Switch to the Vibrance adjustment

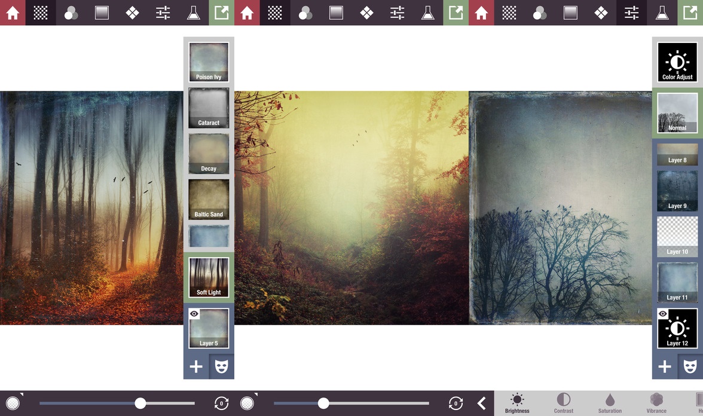[x=656, y=403]
